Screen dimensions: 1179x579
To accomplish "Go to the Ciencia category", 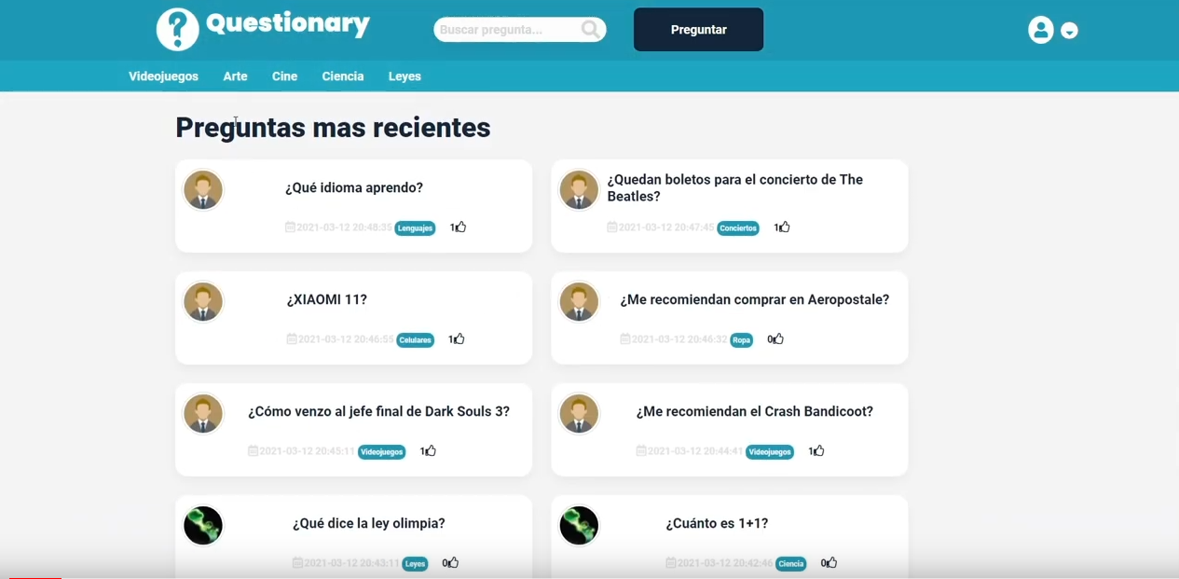I will [x=342, y=76].
